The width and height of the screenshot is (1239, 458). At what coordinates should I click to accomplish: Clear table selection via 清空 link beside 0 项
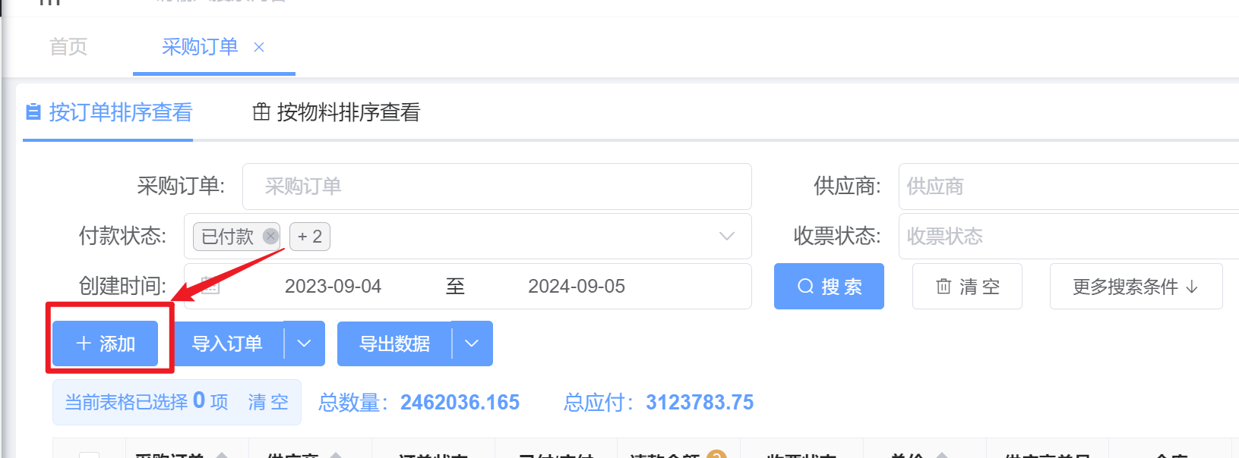268,402
